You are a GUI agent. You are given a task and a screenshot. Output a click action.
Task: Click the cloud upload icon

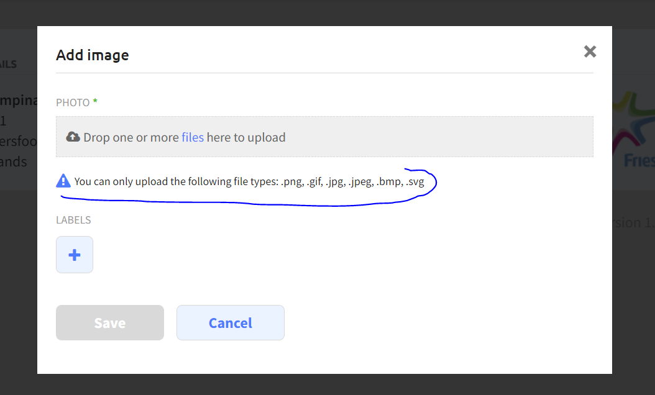tap(73, 137)
